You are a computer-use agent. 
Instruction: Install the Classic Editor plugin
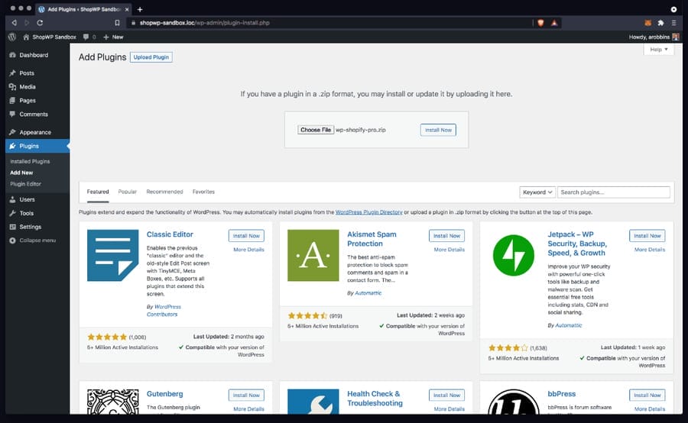246,235
